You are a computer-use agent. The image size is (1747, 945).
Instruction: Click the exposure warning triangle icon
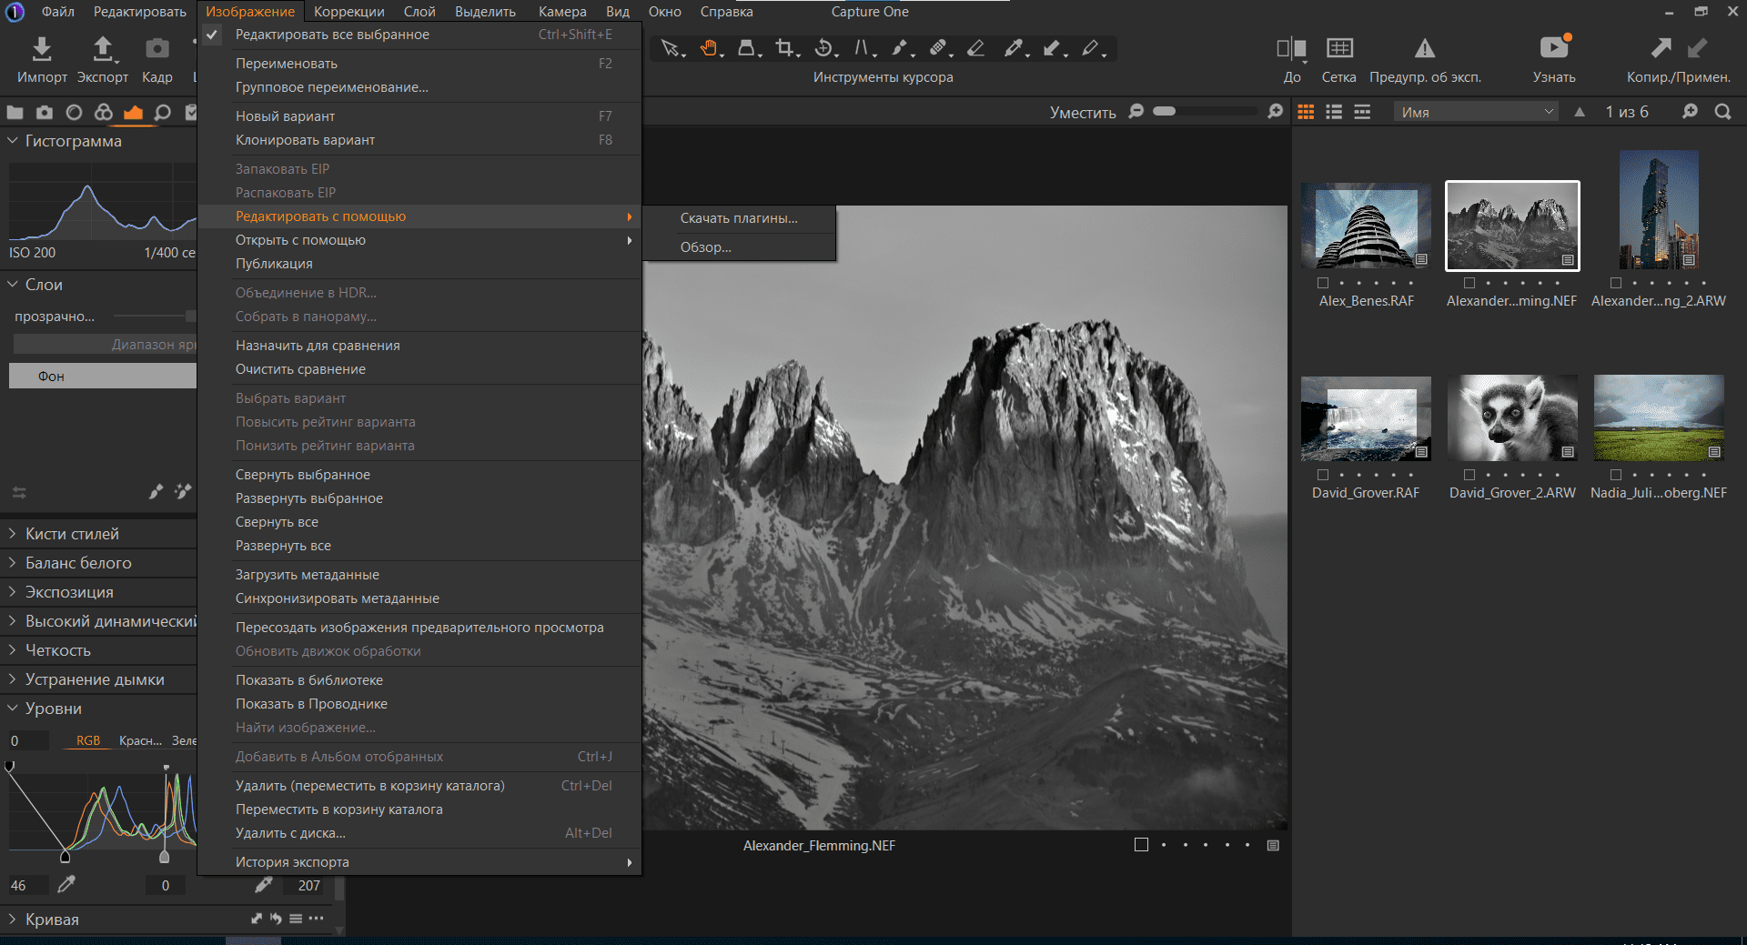point(1424,48)
